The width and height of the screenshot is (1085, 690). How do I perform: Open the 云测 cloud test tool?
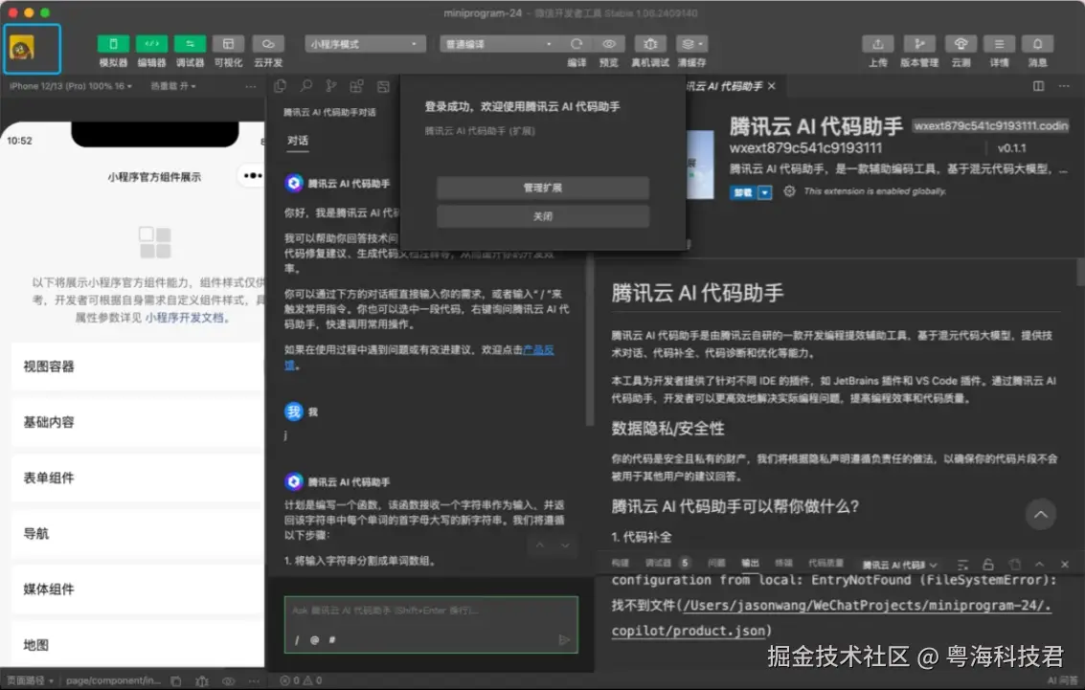[961, 44]
